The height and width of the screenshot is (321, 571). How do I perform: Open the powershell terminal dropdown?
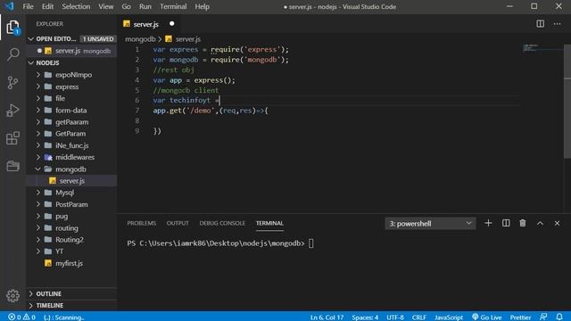(x=430, y=224)
